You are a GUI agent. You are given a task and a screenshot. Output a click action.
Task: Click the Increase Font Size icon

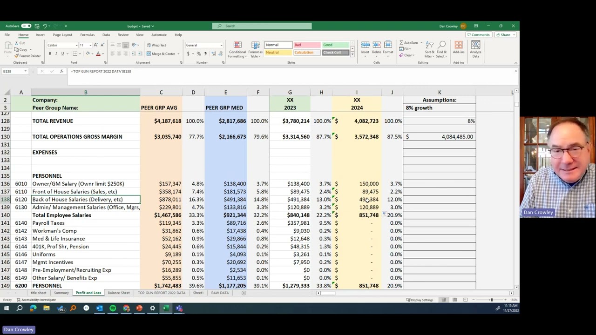click(x=95, y=45)
